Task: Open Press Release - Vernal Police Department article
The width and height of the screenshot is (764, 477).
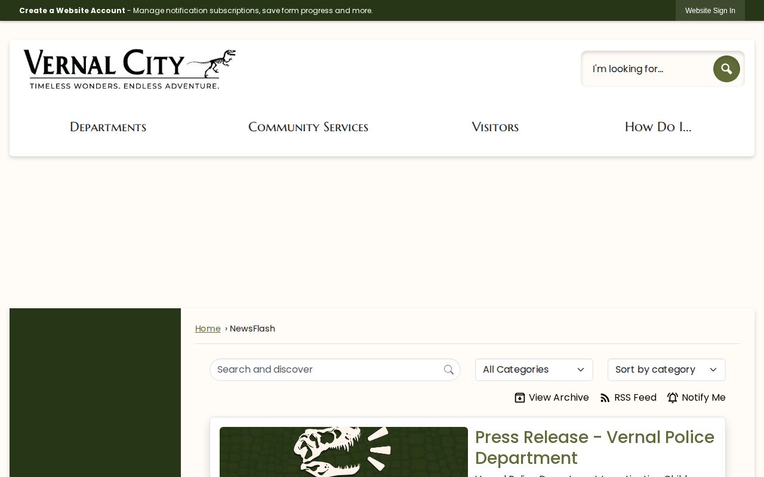Action: pos(594,447)
